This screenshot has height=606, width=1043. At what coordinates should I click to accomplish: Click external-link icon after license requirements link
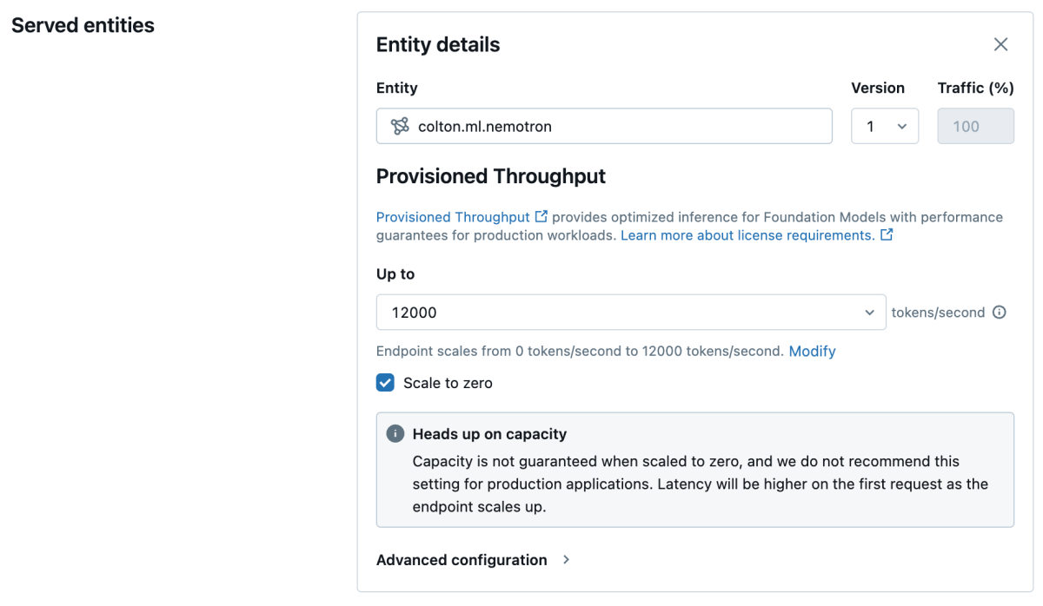point(887,235)
